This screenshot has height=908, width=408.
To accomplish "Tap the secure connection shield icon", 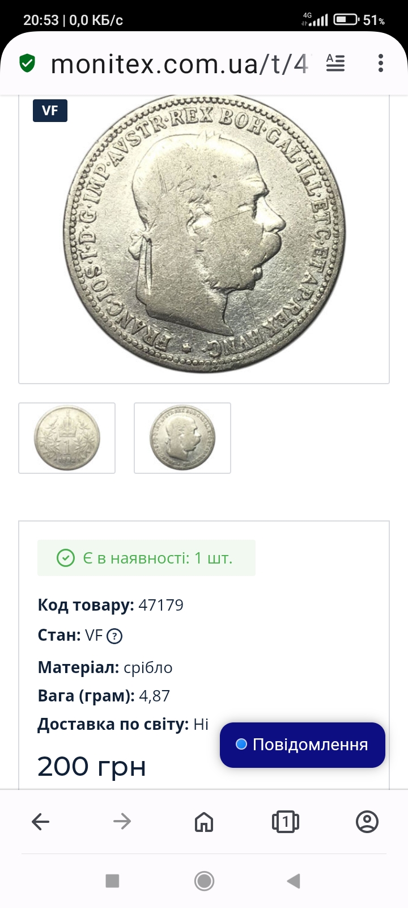I will [x=27, y=64].
